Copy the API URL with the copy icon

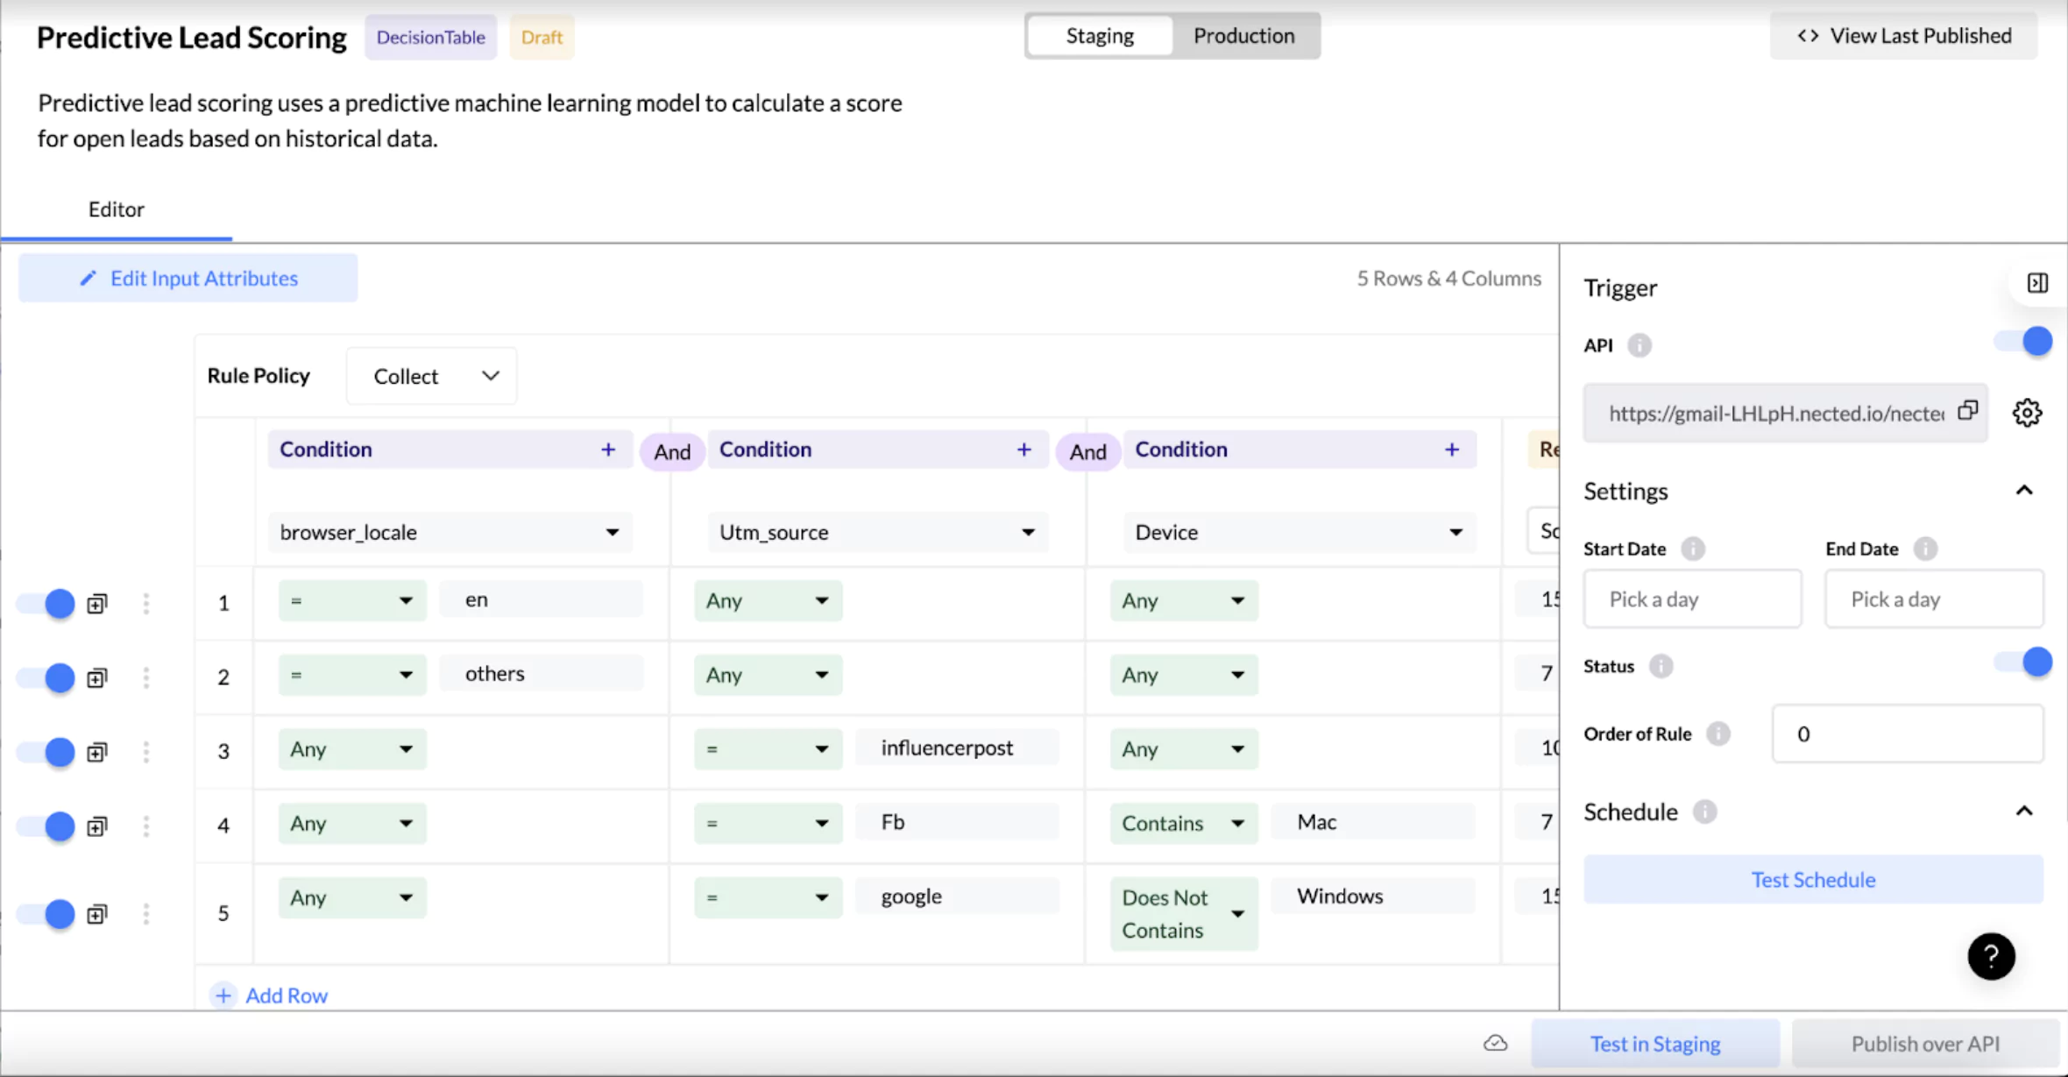pyautogui.click(x=1968, y=410)
